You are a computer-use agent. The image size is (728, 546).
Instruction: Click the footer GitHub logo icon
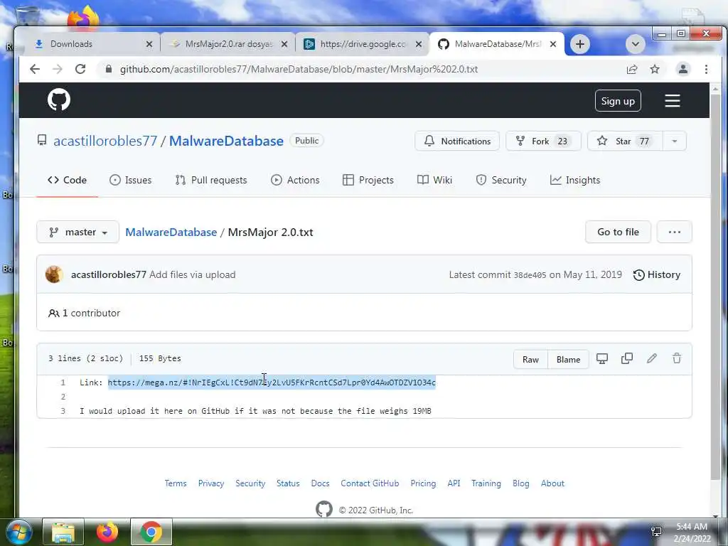[x=324, y=509]
